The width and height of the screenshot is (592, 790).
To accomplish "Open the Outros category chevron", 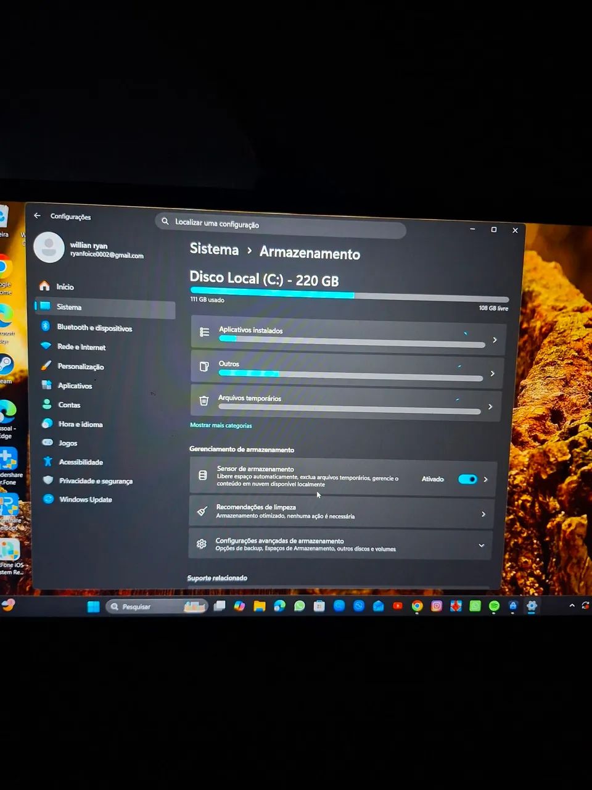I will 492,373.
